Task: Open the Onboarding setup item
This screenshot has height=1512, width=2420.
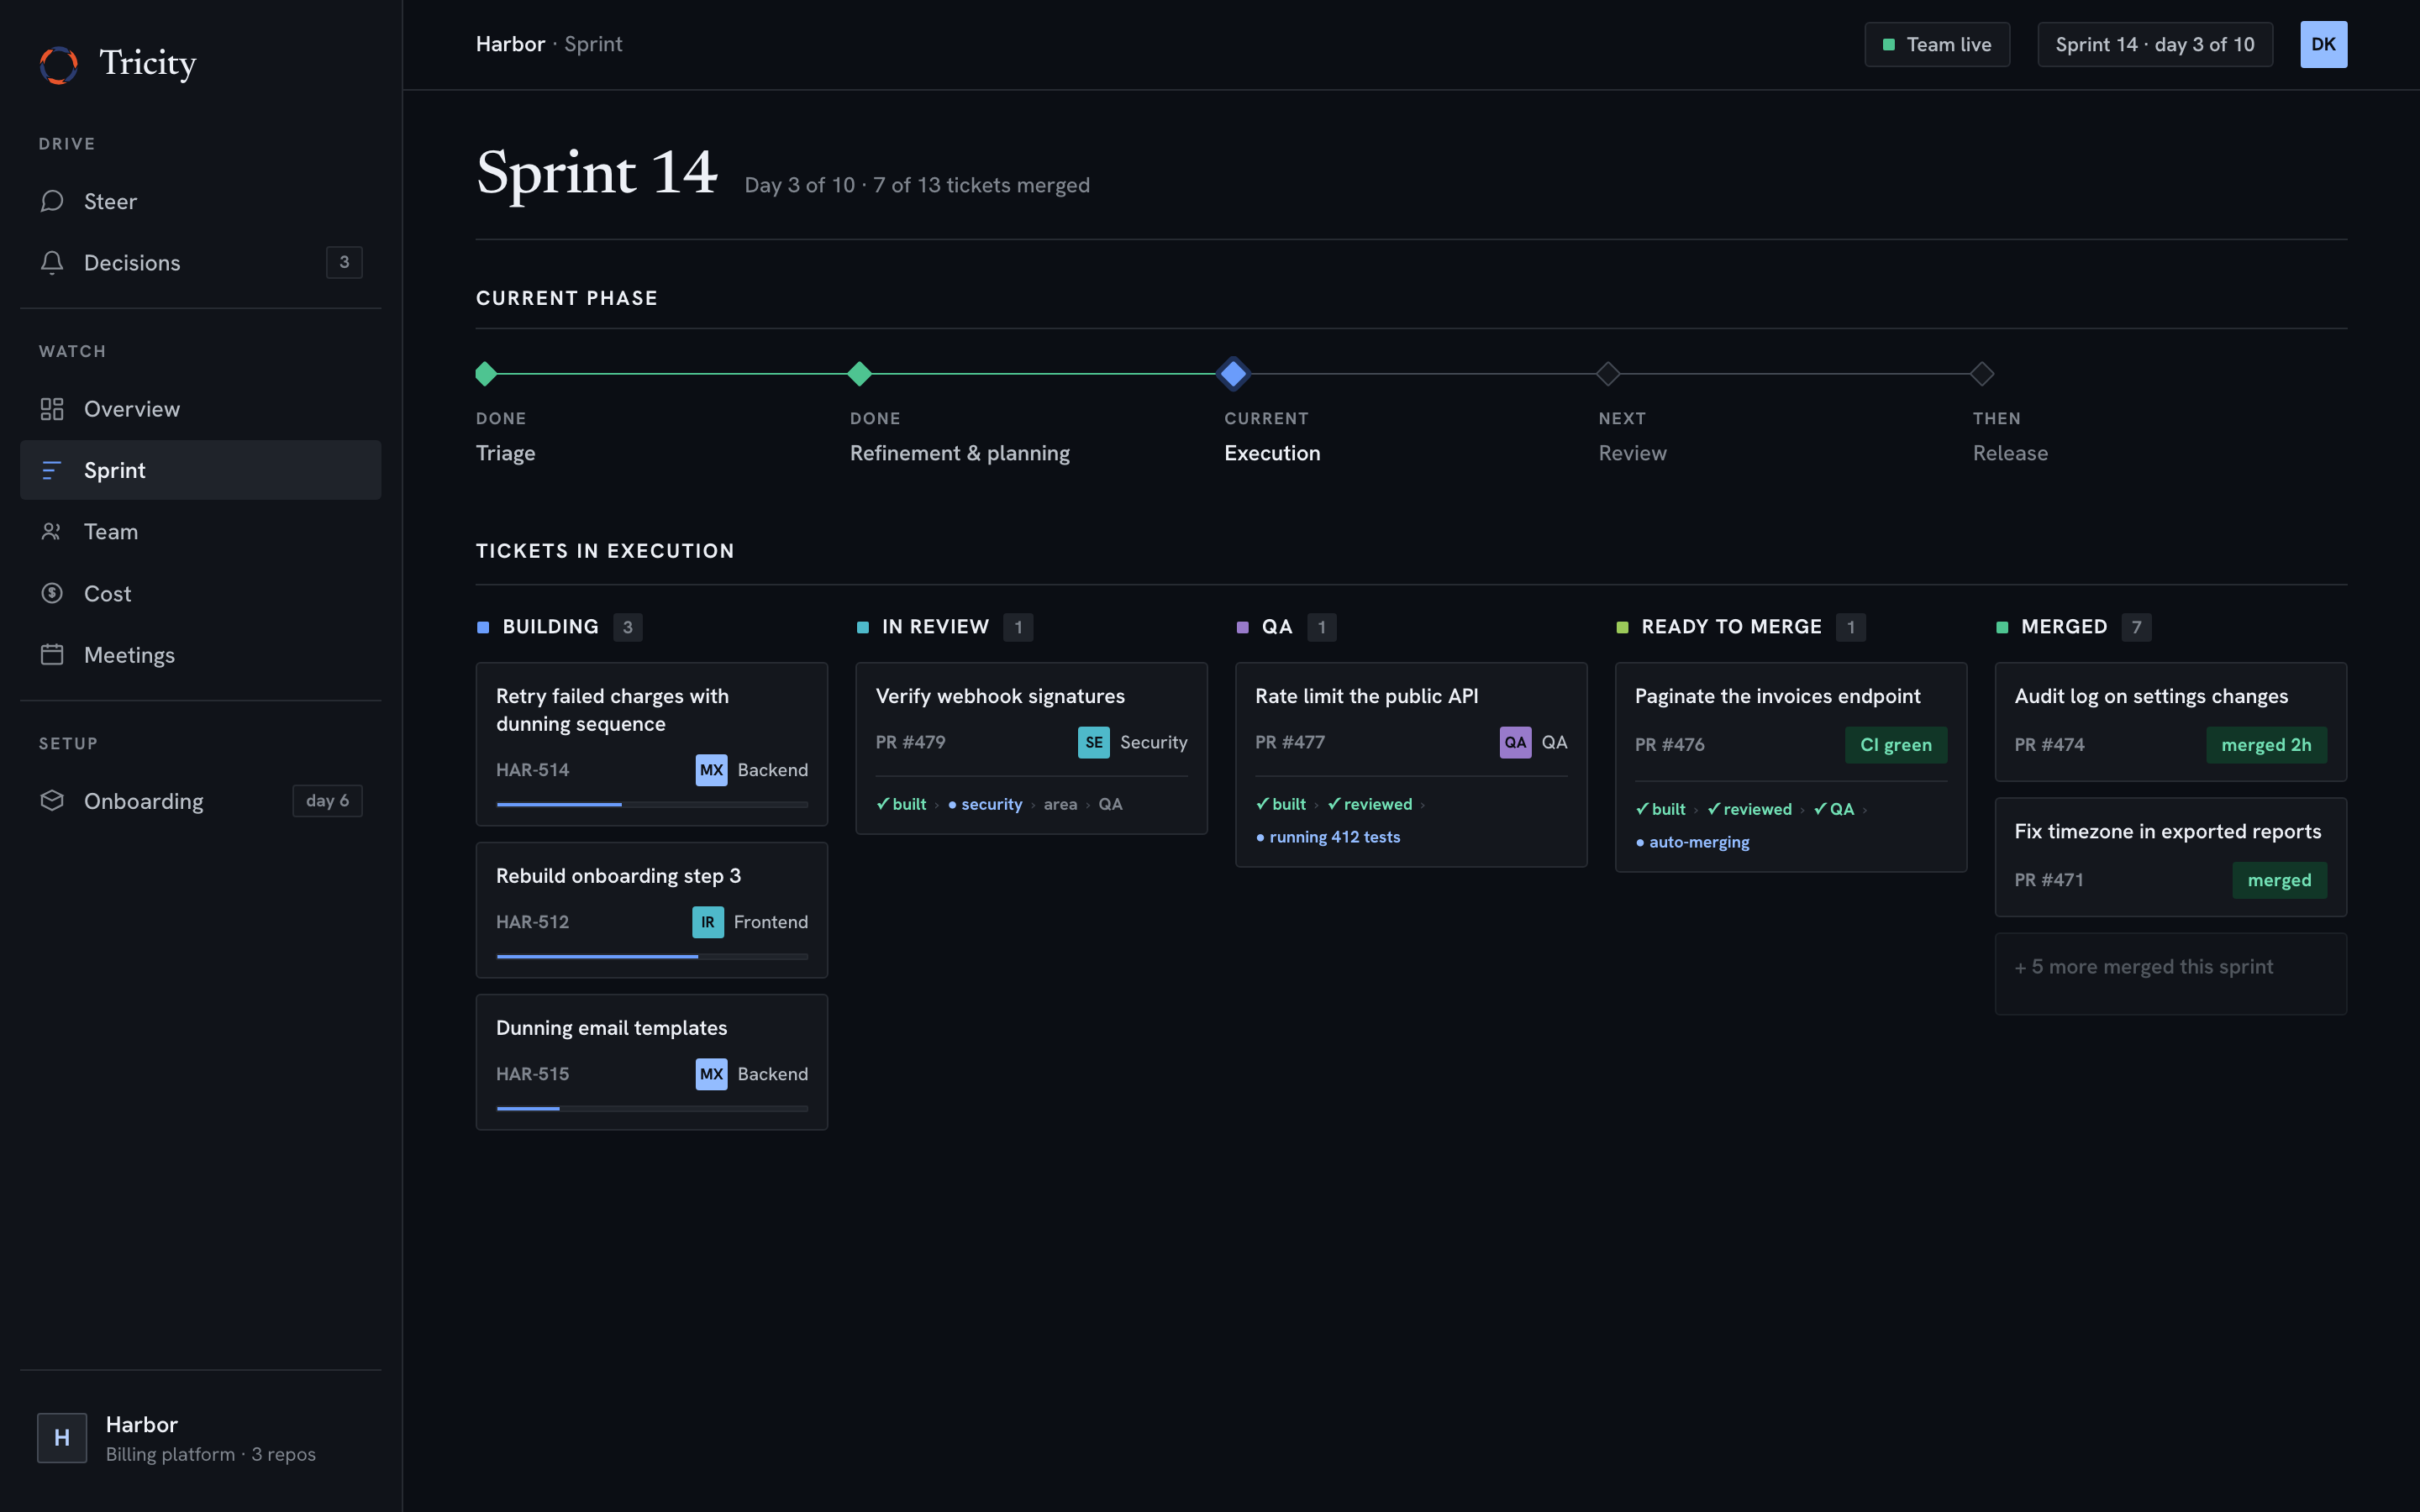Action: tap(200, 801)
